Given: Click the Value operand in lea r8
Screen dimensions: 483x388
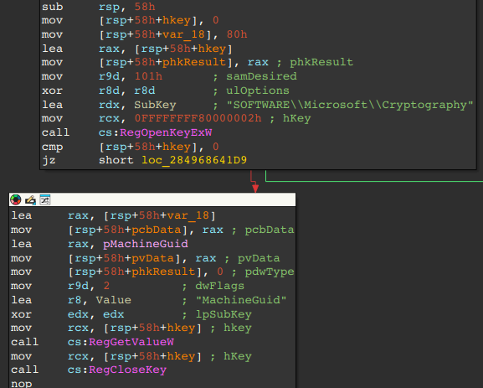Looking at the screenshot, I should [113, 300].
